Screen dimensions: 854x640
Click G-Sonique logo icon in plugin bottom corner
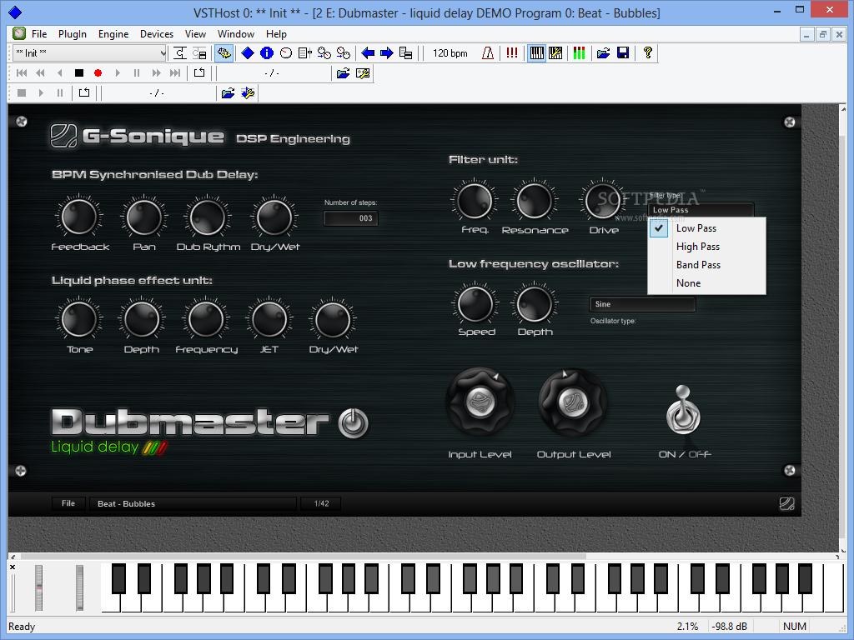coord(787,503)
